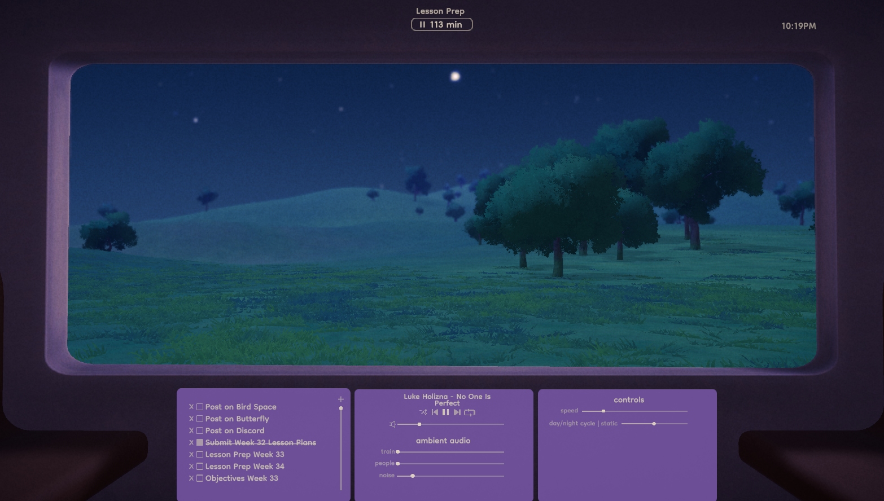Skip to the next track
Image resolution: width=884 pixels, height=501 pixels.
[x=457, y=412]
